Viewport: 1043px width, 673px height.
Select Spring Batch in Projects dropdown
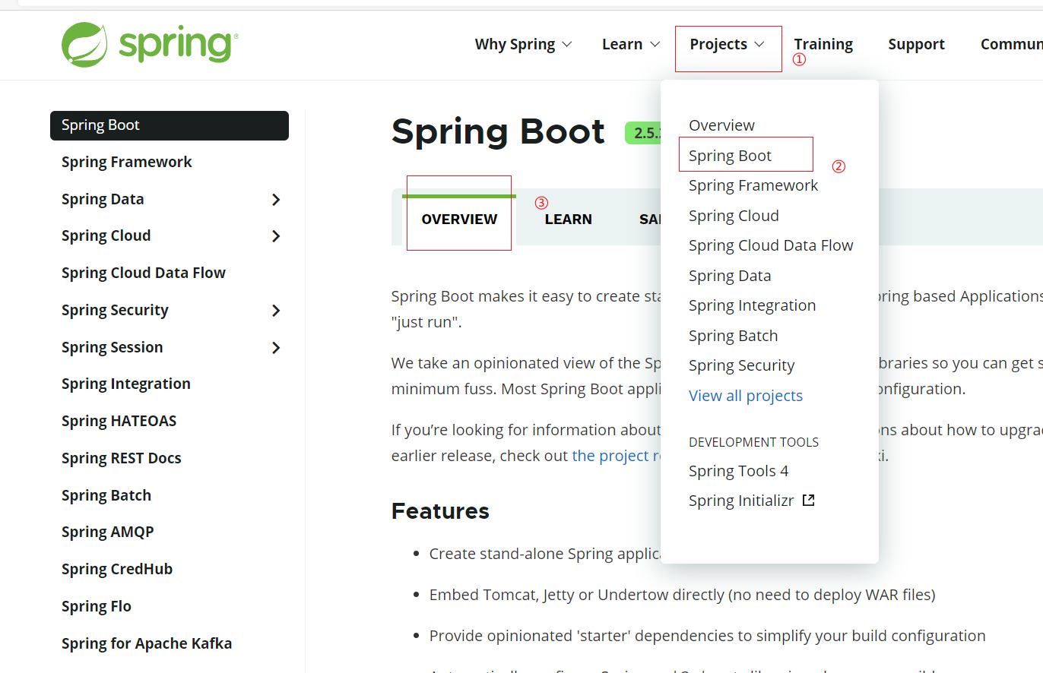click(733, 336)
